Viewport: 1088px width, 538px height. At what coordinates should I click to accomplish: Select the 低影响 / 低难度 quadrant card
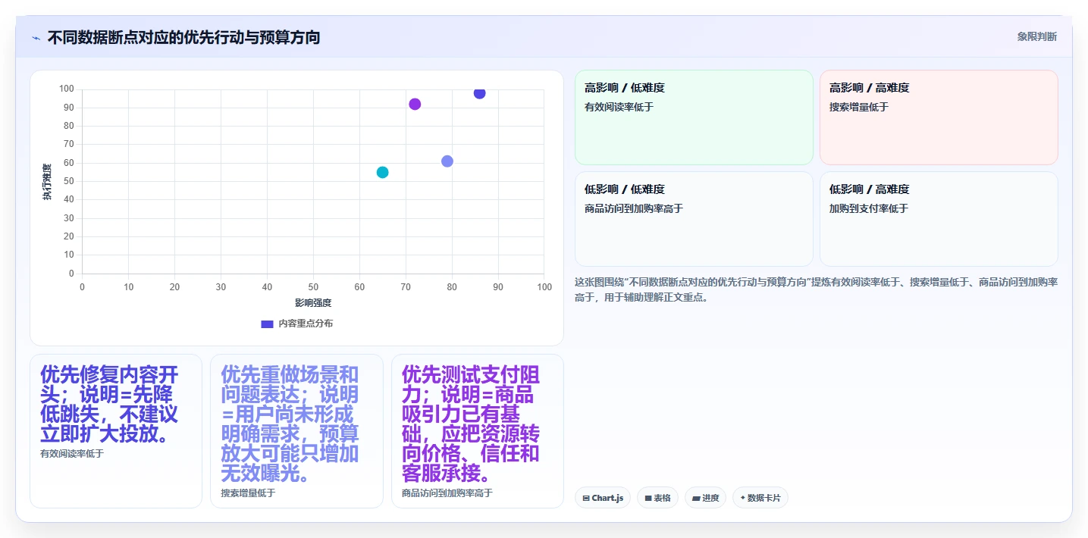click(694, 219)
